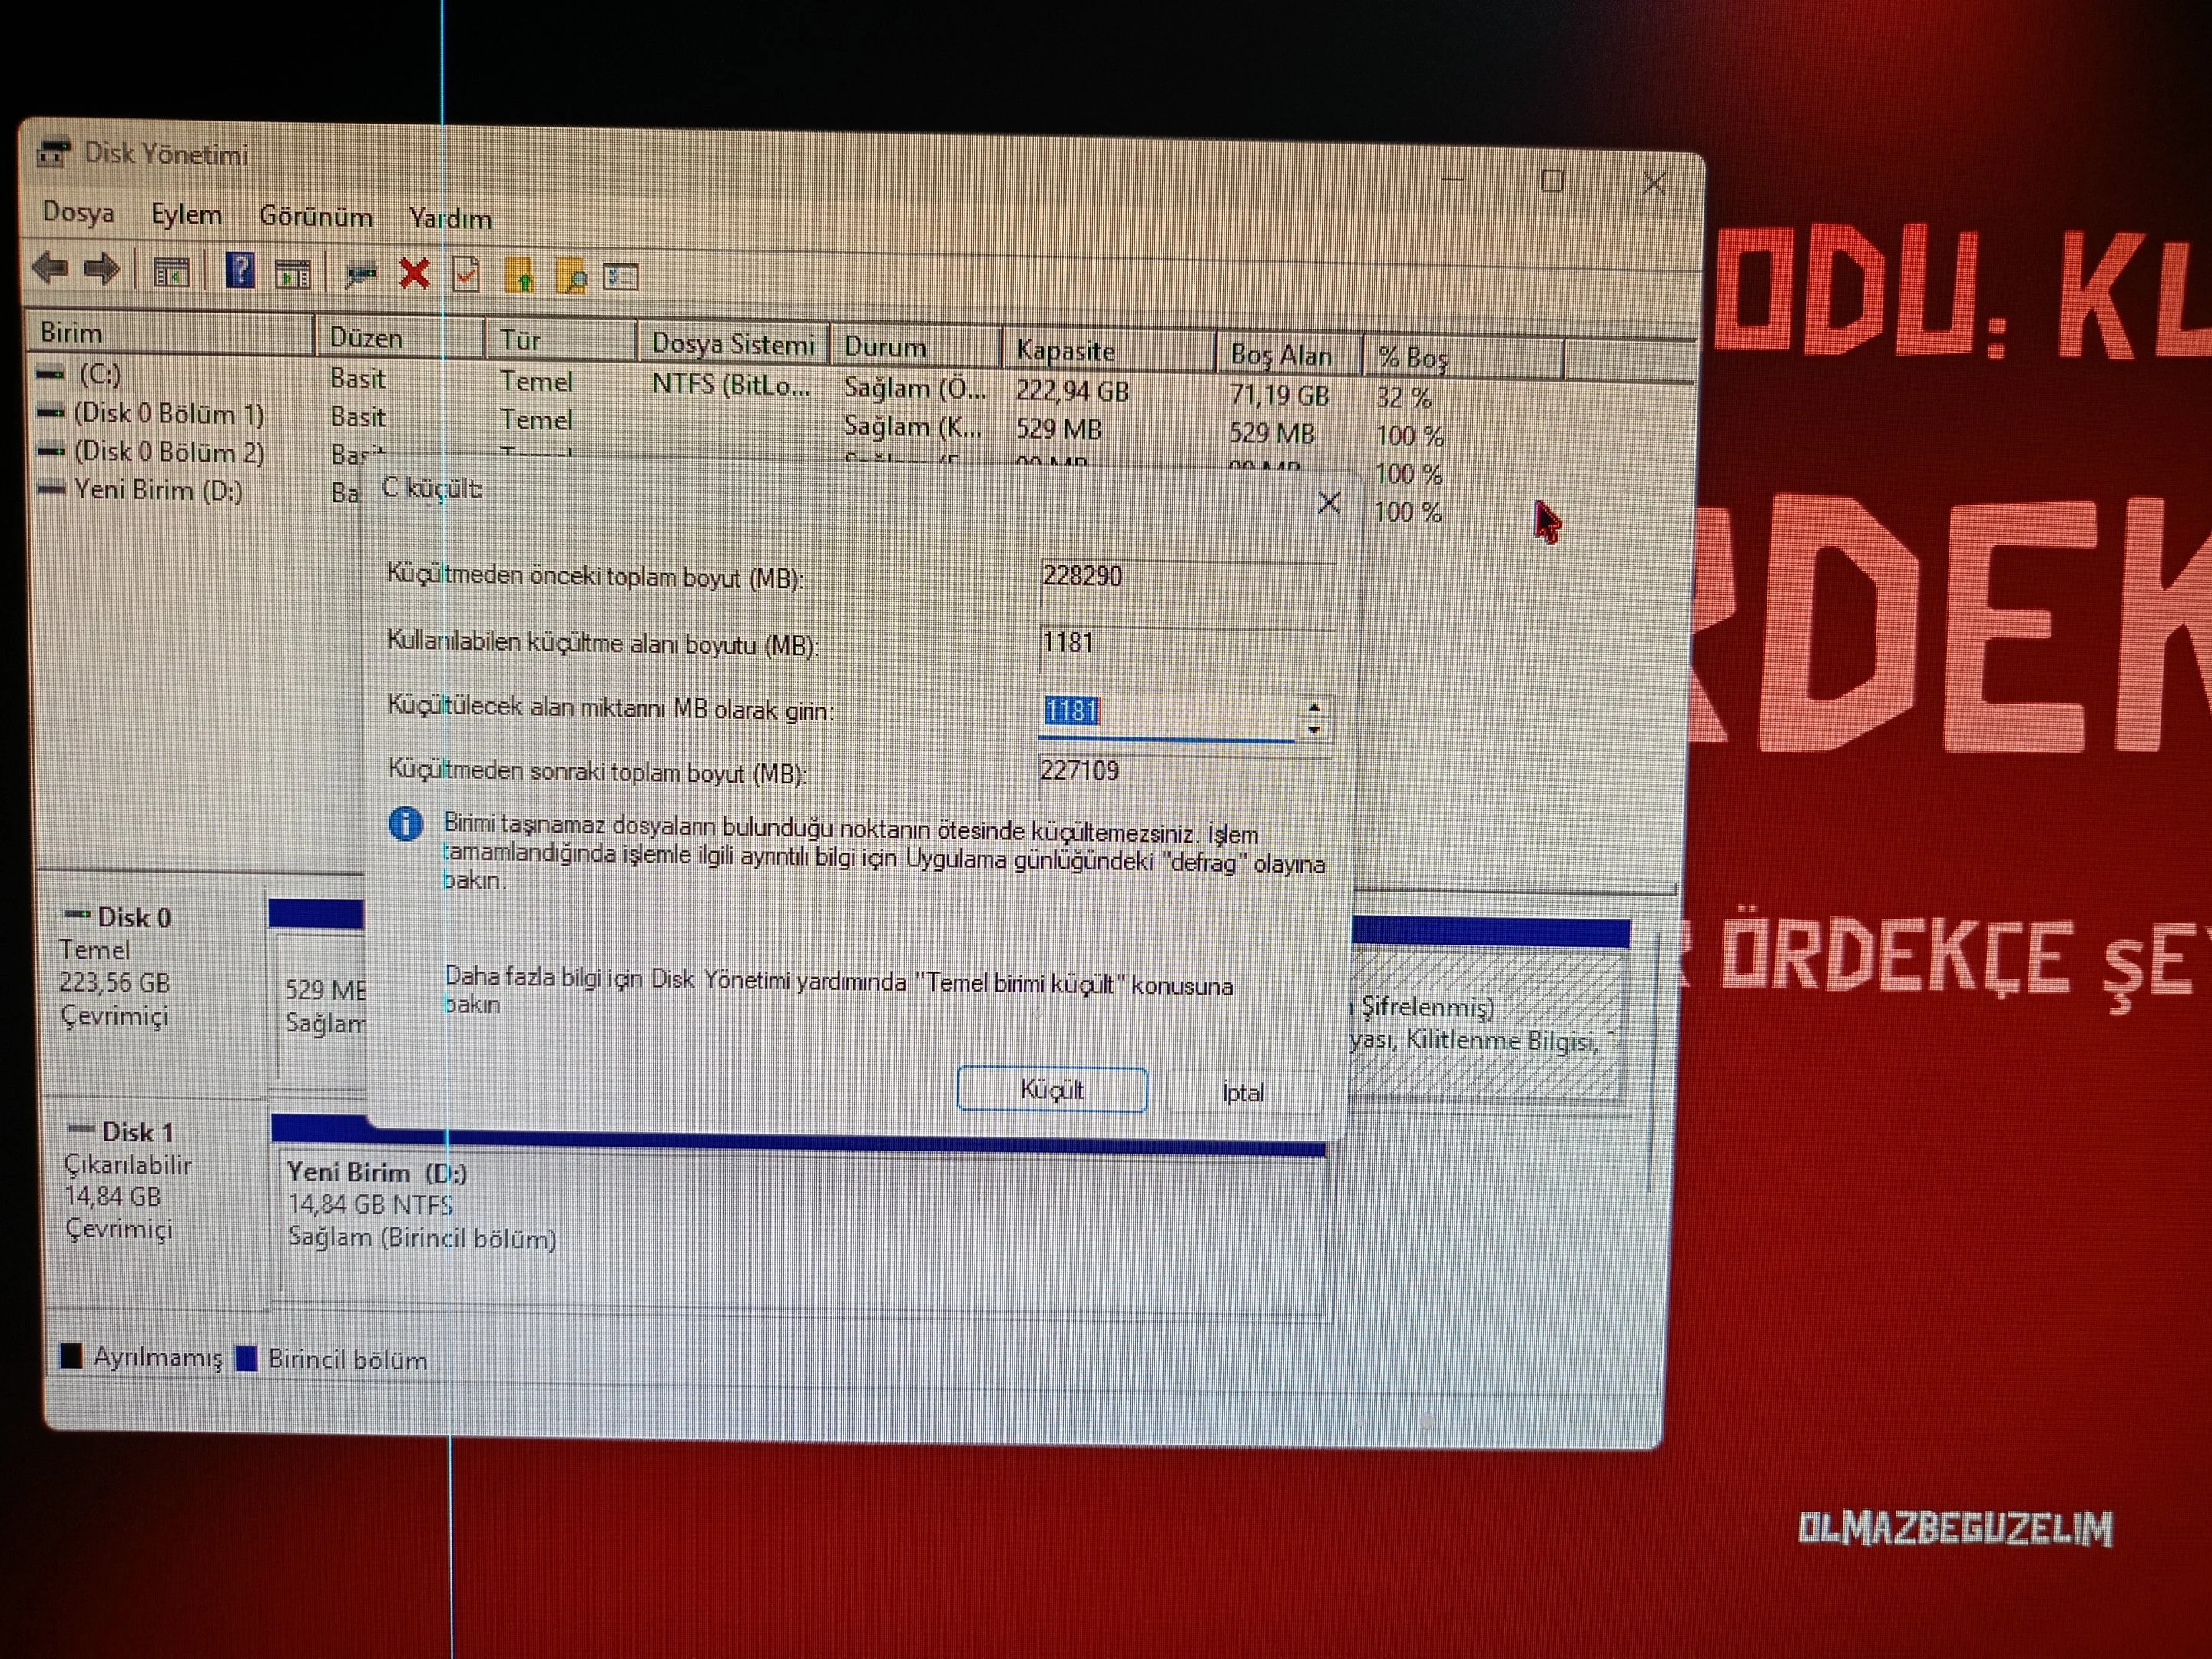The height and width of the screenshot is (1659, 2212).
Task: Click the Birincil bölüm legend label
Action: [x=348, y=1360]
